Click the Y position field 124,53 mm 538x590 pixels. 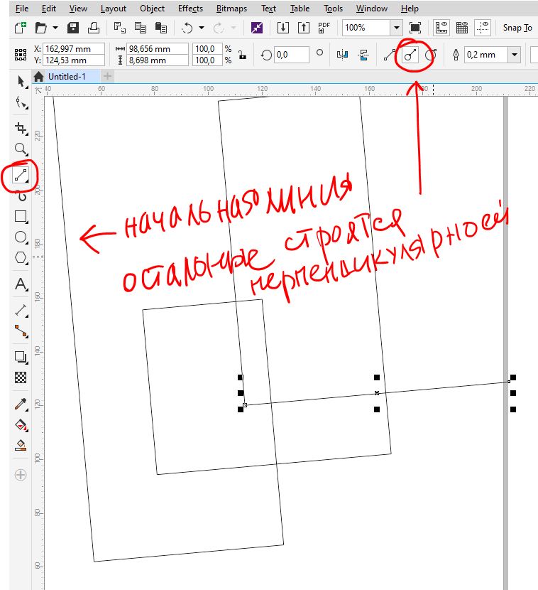coord(74,60)
